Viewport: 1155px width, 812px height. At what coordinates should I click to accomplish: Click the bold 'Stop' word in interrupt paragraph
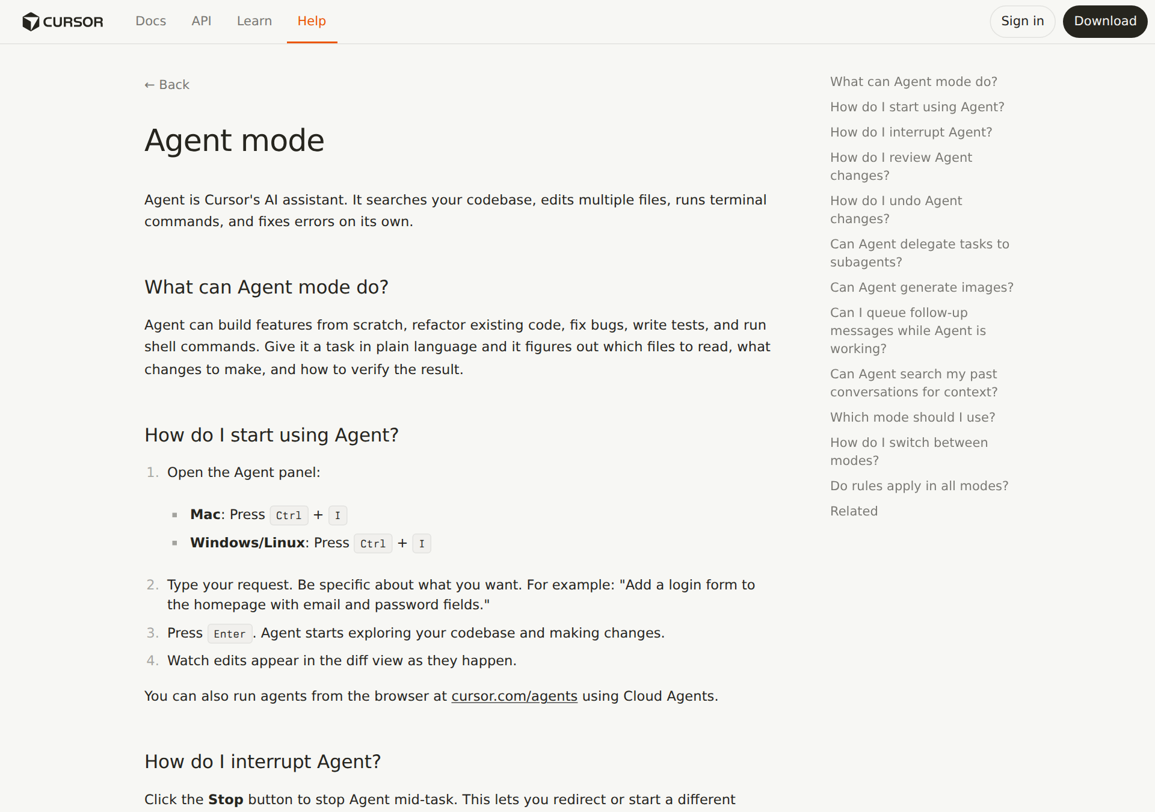(x=226, y=800)
